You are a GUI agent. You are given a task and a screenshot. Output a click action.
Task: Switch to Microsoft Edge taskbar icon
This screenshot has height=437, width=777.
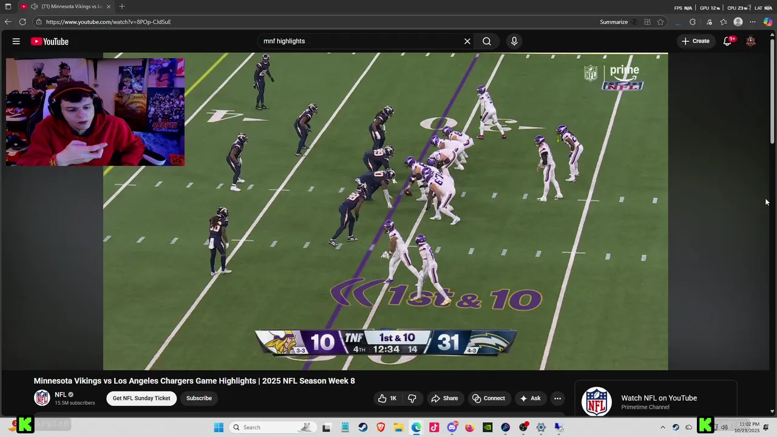pos(416,427)
